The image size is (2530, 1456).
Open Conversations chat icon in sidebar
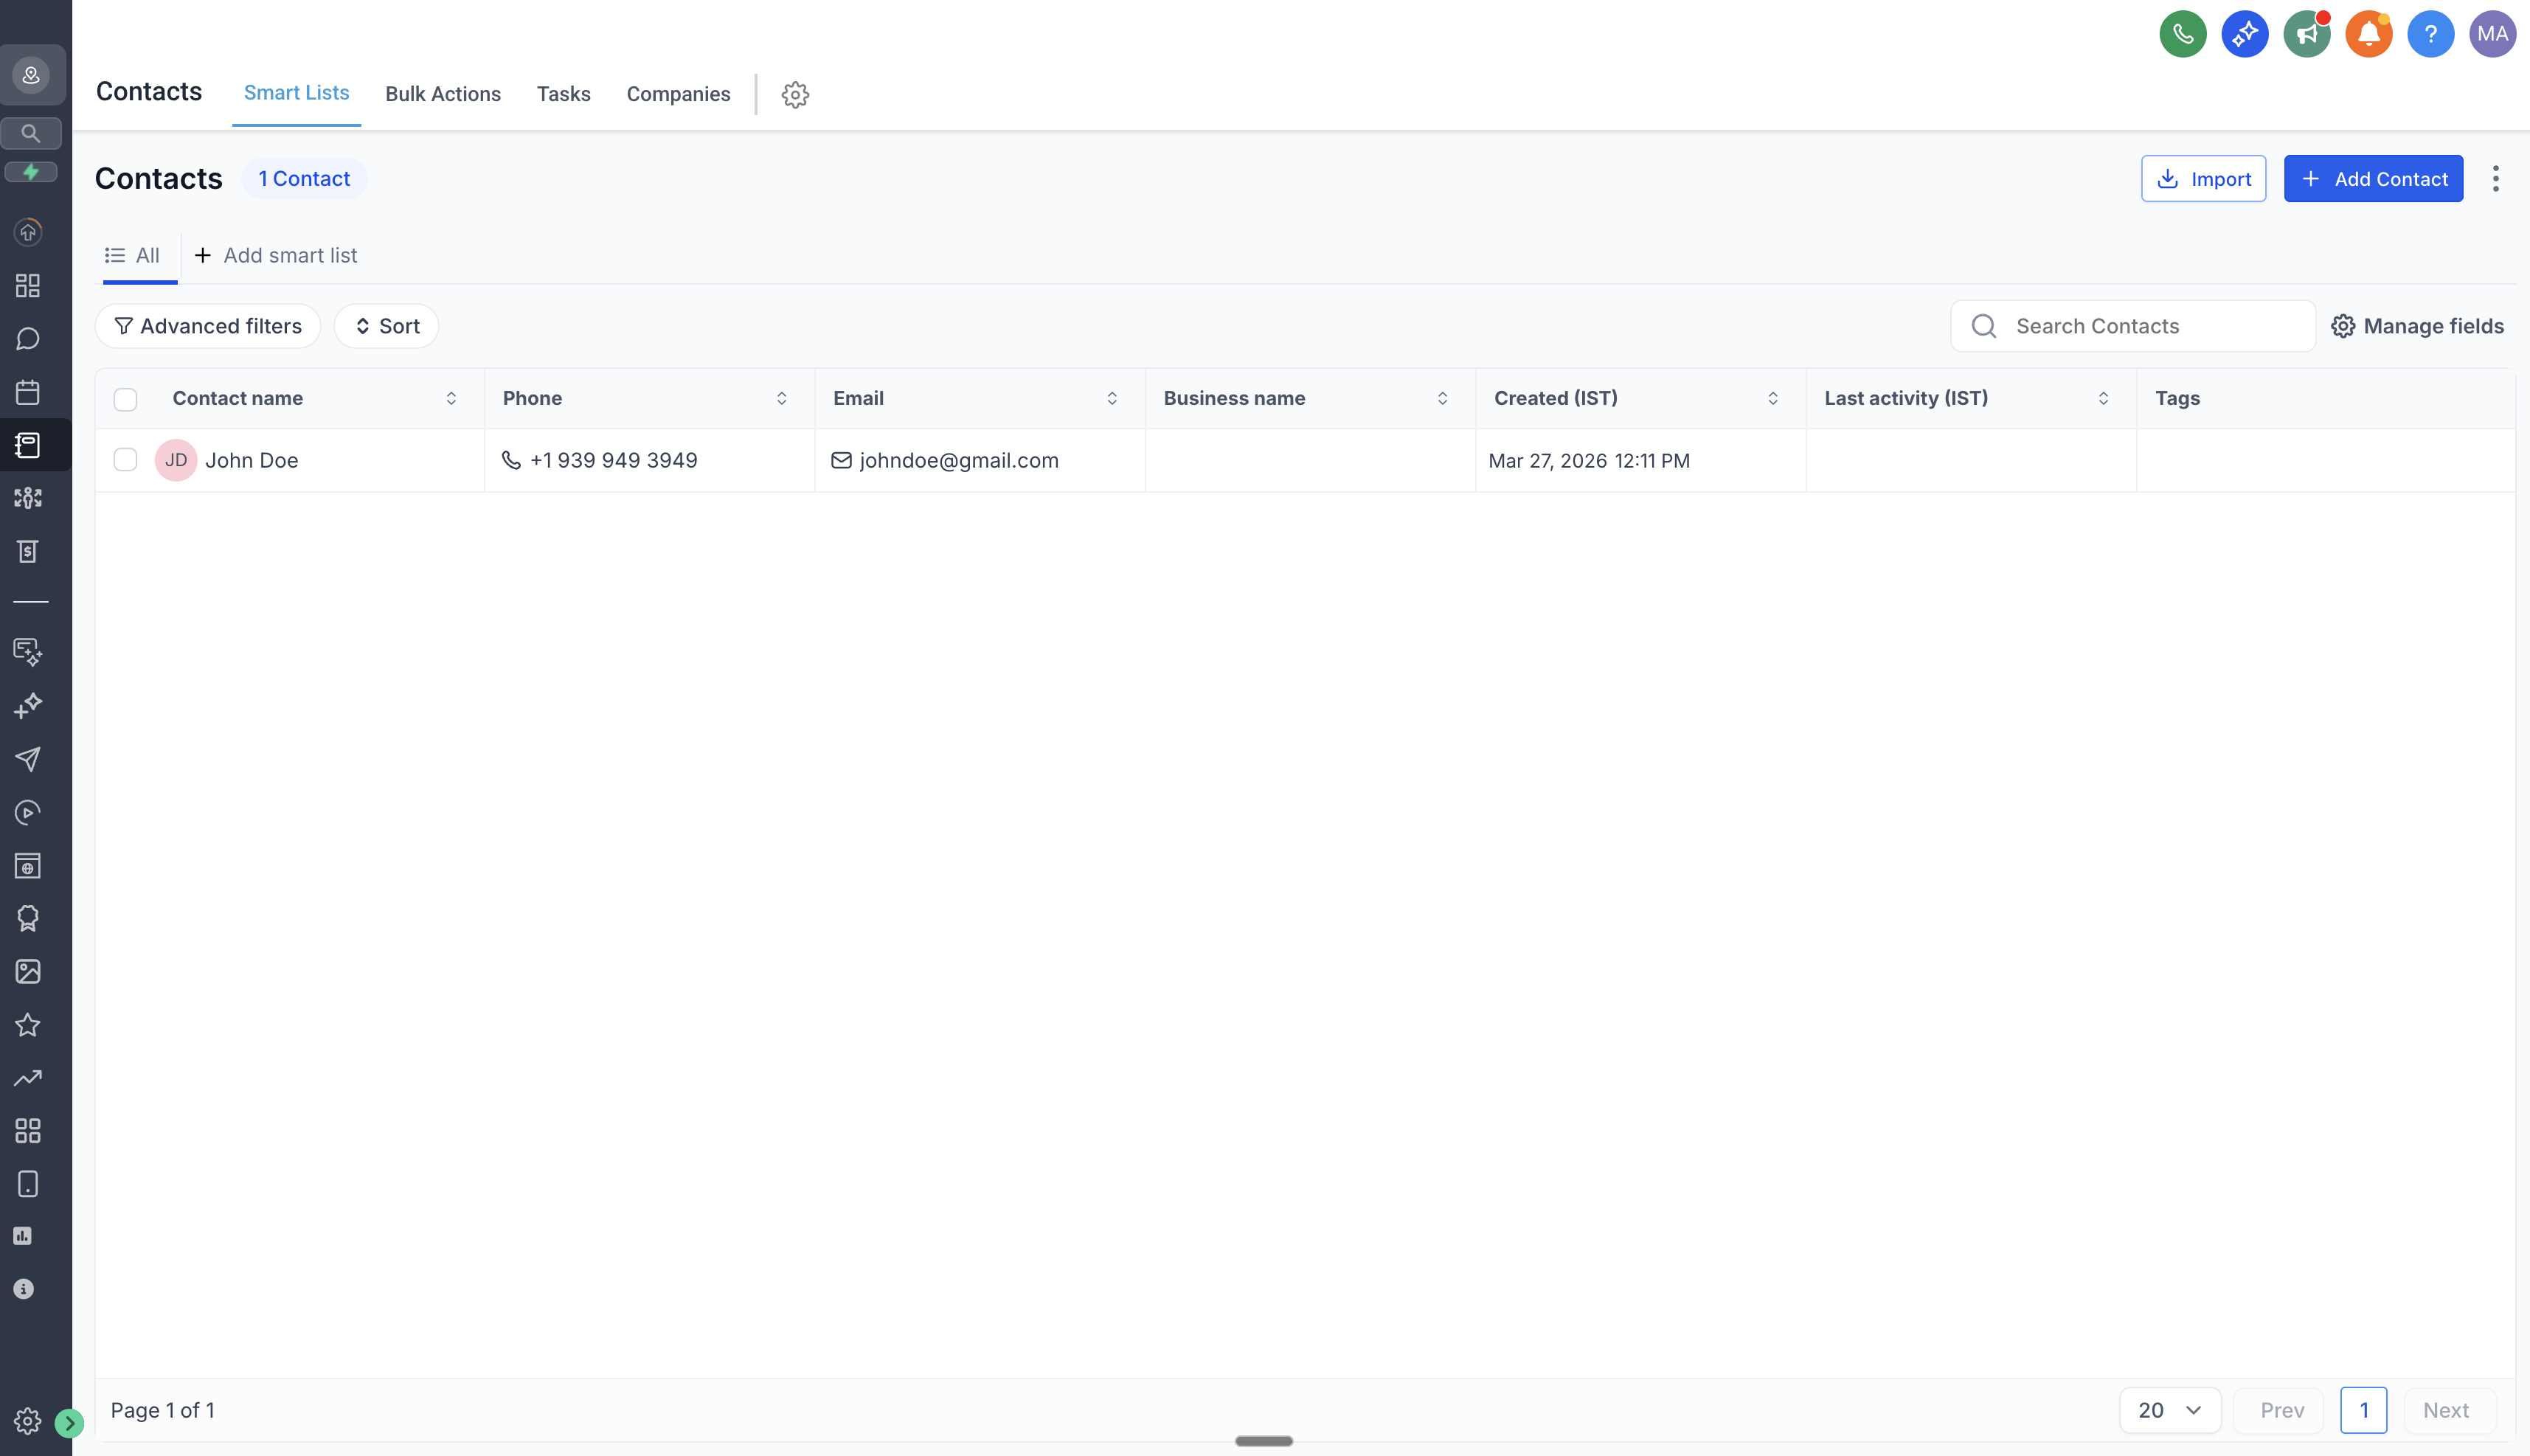click(28, 339)
